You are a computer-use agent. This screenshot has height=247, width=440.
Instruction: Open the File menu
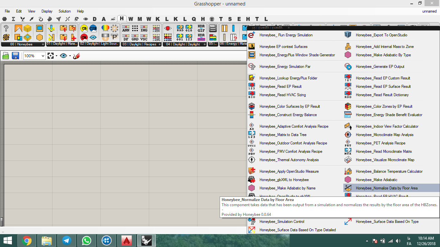pyautogui.click(x=7, y=11)
